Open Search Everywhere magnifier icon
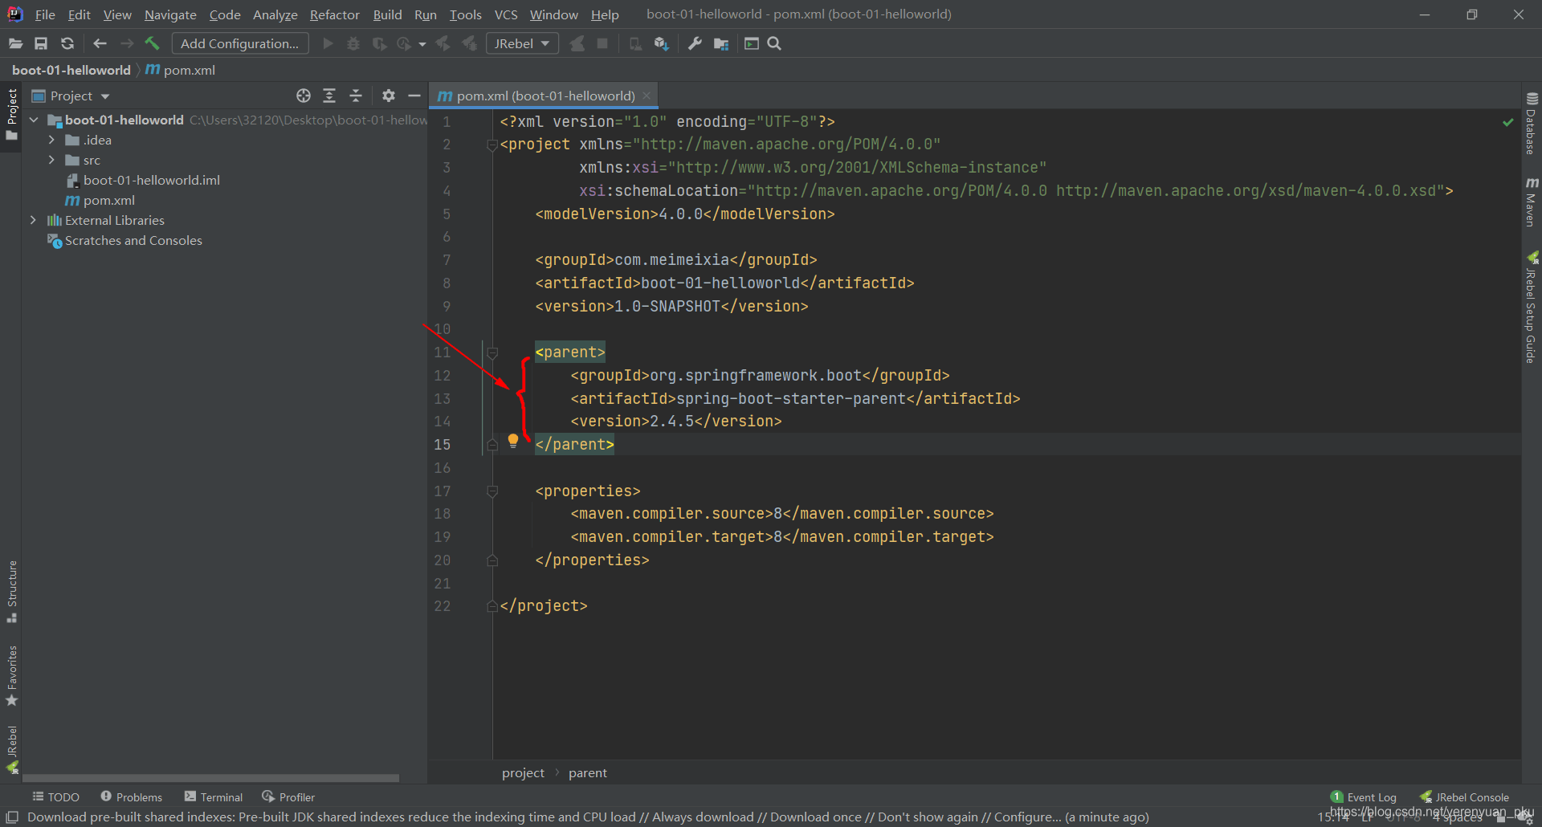The image size is (1542, 827). (x=774, y=43)
